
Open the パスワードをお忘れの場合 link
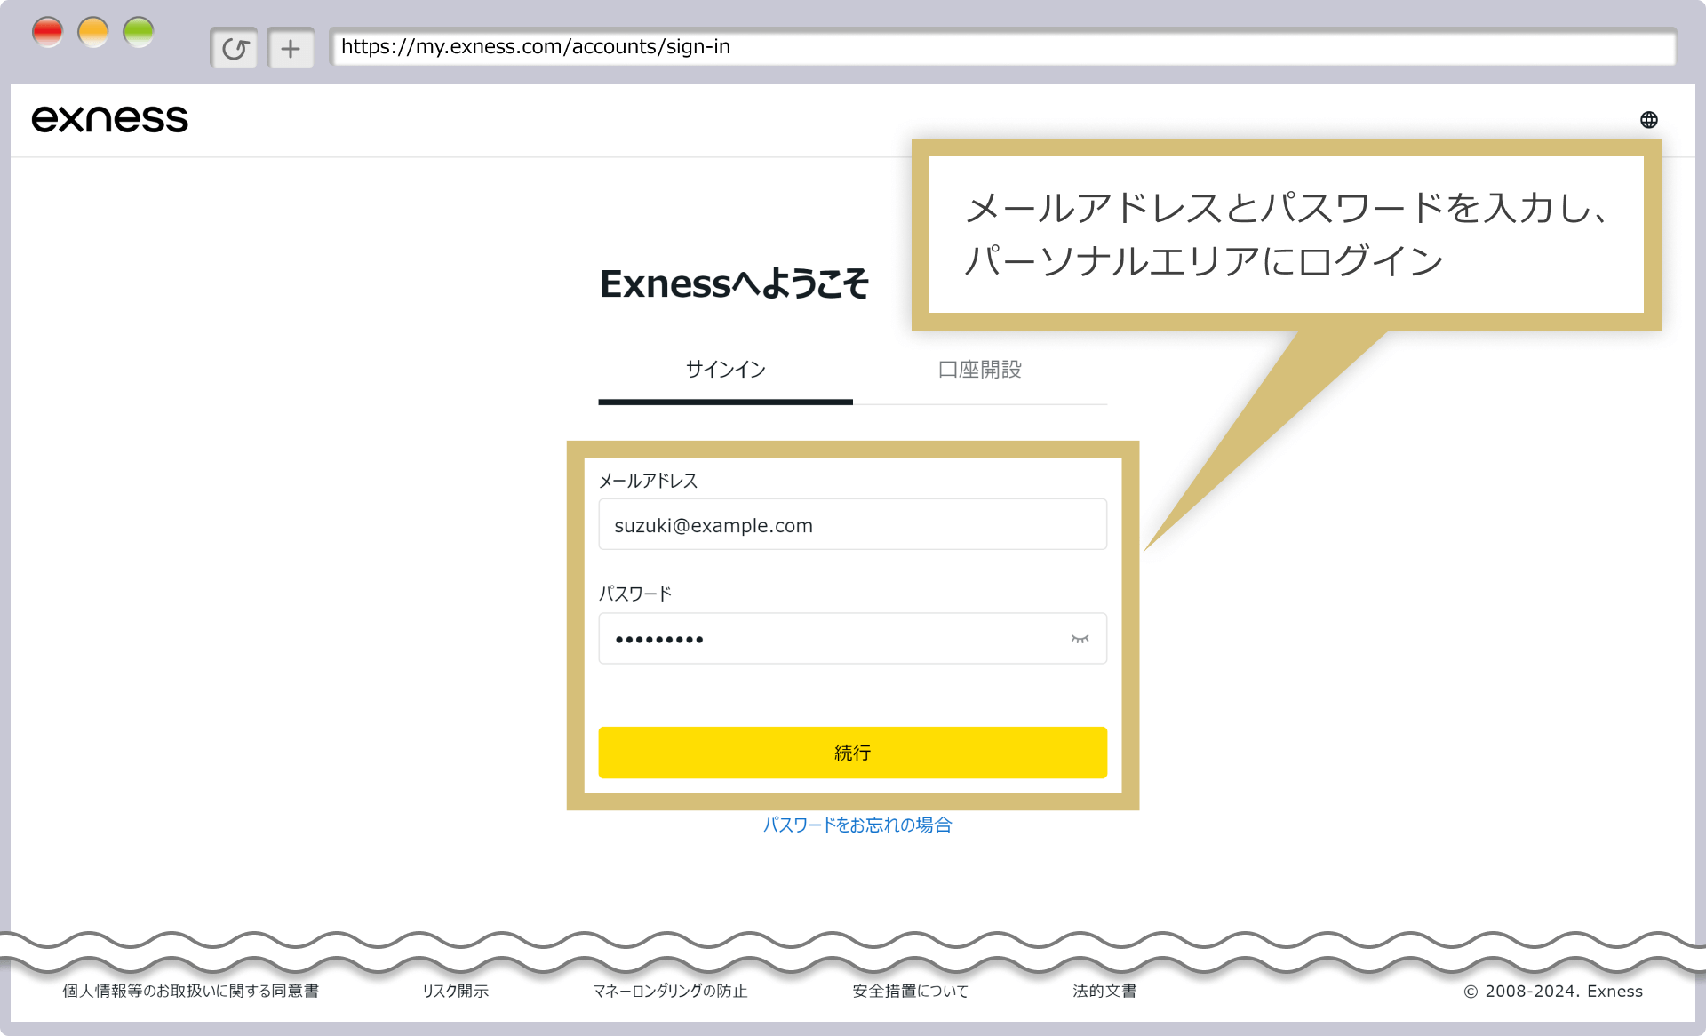tap(857, 825)
